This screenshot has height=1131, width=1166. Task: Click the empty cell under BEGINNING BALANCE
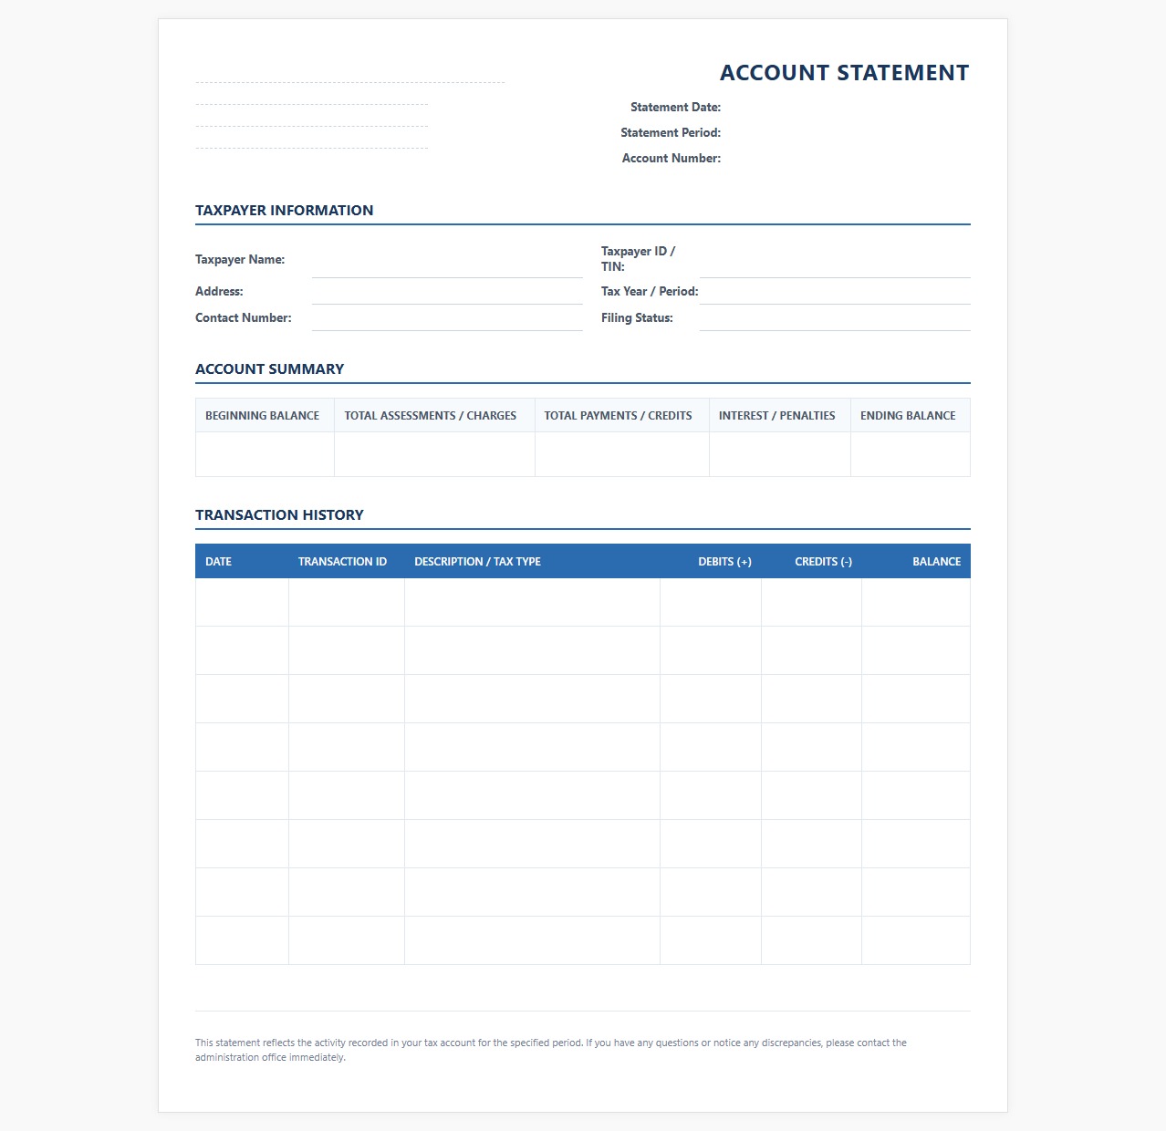(265, 454)
